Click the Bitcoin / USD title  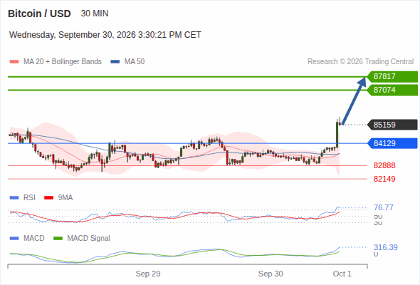point(39,14)
